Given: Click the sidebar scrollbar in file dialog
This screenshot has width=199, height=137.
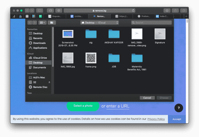Looking at the screenshot, I should point(53,47).
